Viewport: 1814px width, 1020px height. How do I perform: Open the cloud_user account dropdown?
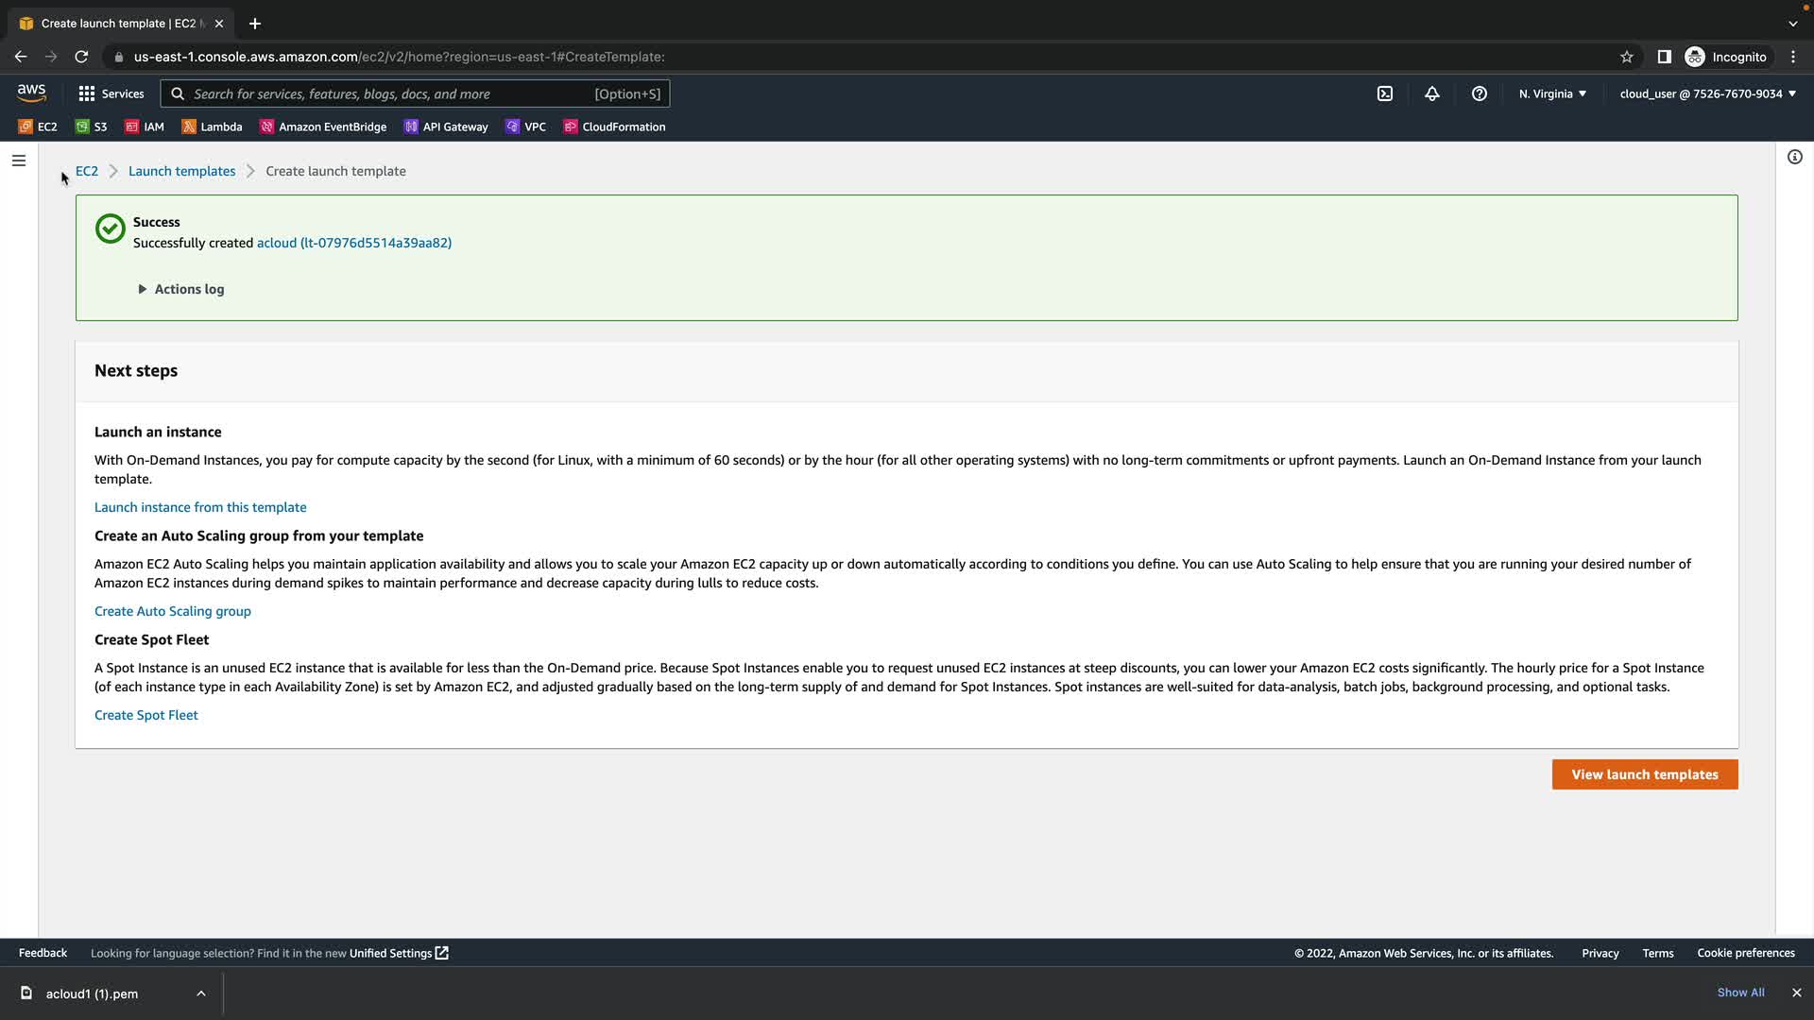(1707, 93)
